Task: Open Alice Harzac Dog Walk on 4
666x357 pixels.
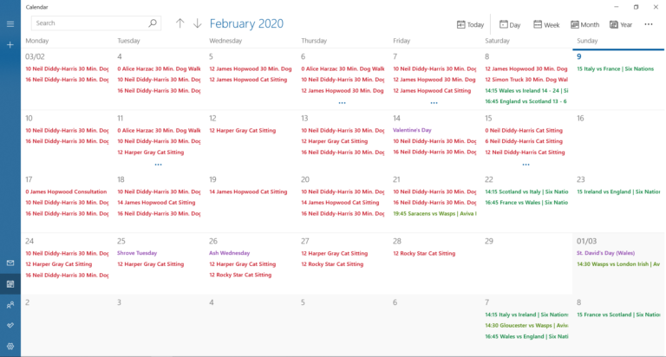Action: click(x=159, y=68)
